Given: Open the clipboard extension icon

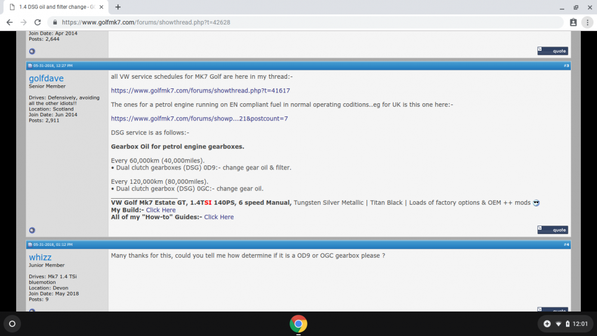Looking at the screenshot, I should 573,23.
